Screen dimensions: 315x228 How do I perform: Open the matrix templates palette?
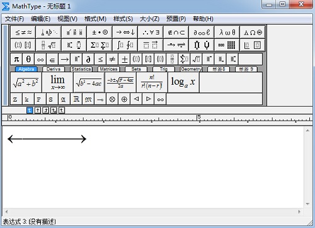point(227,45)
